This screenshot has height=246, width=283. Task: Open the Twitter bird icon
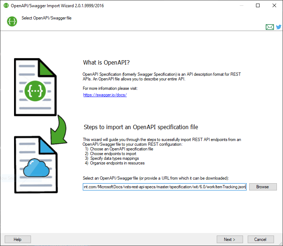(278, 27)
